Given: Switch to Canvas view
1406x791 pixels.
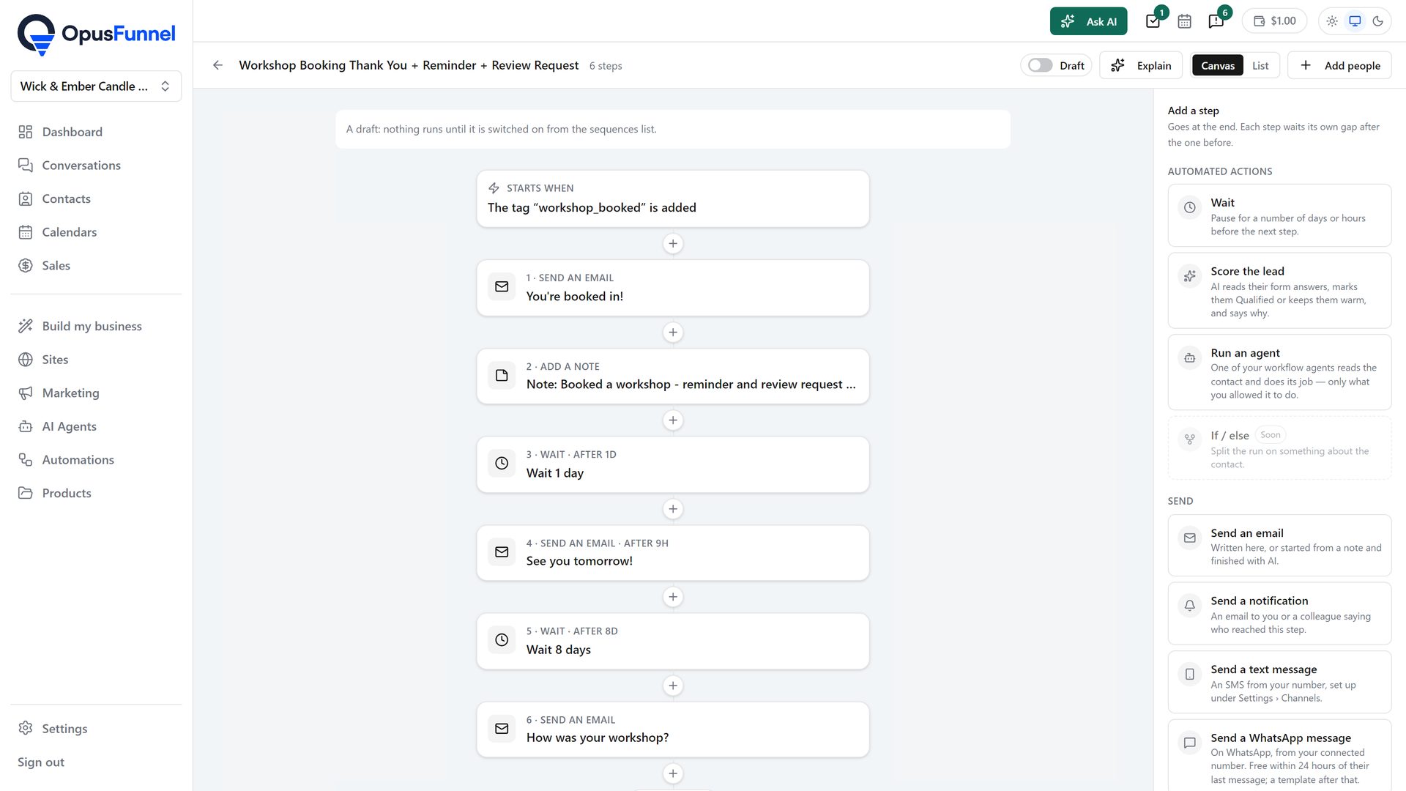Looking at the screenshot, I should [1217, 65].
